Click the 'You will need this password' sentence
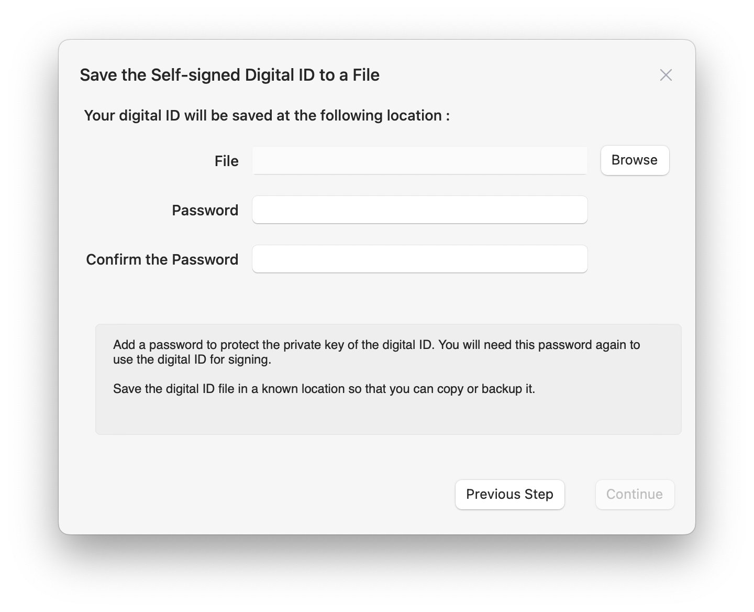 [x=539, y=345]
